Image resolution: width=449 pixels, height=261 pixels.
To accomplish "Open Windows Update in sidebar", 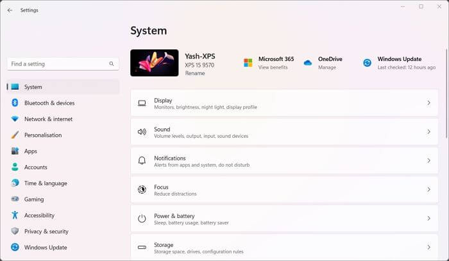I will click(x=63, y=247).
